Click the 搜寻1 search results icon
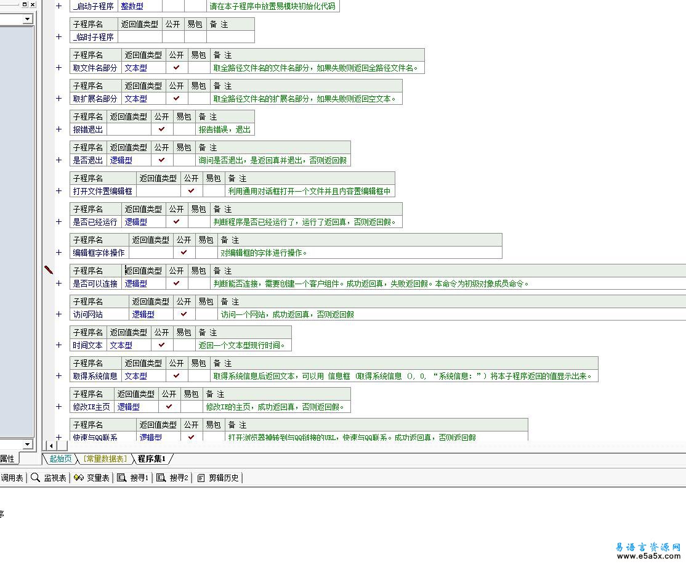The height and width of the screenshot is (564, 686). click(121, 478)
